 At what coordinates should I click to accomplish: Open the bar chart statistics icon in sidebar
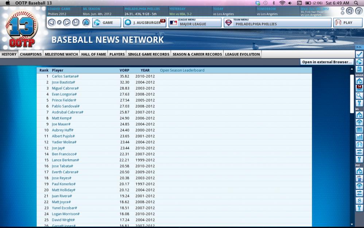(359, 137)
